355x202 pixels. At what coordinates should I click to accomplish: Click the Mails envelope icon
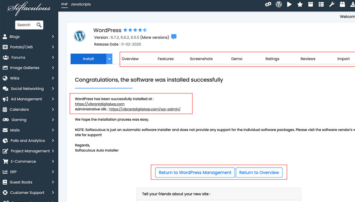click(x=5, y=130)
